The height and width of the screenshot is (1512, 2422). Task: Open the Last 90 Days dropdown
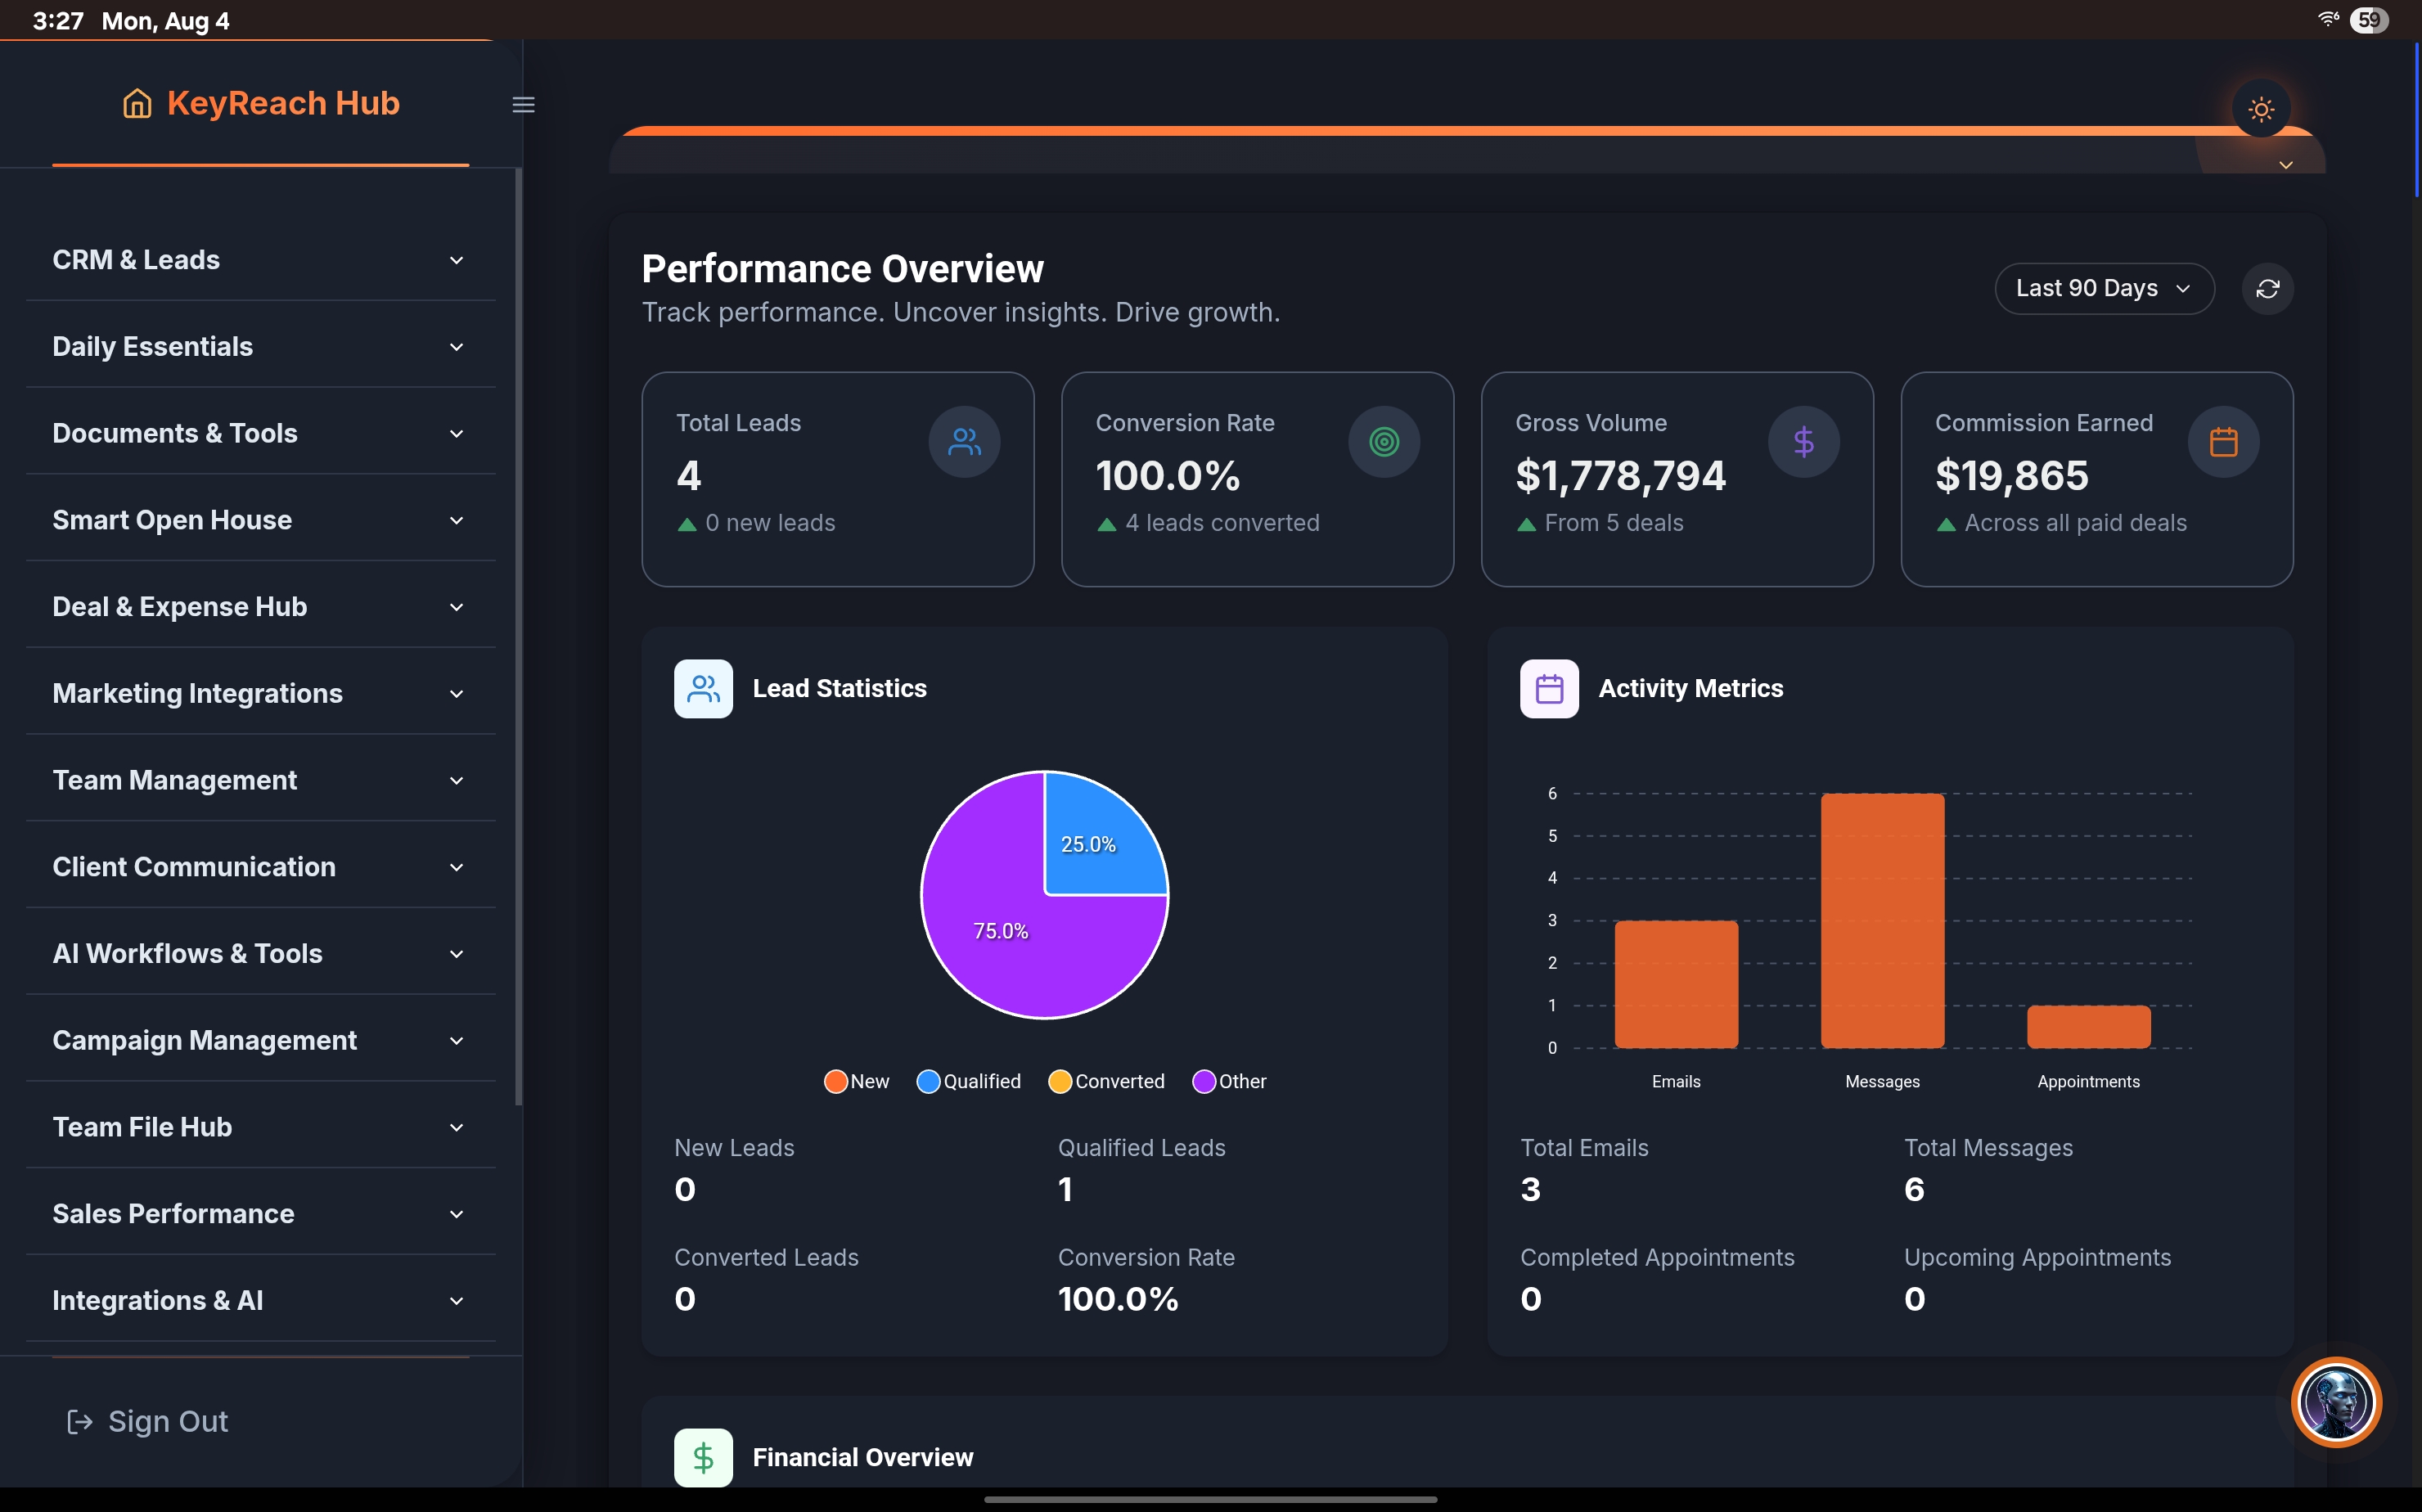coord(2104,289)
